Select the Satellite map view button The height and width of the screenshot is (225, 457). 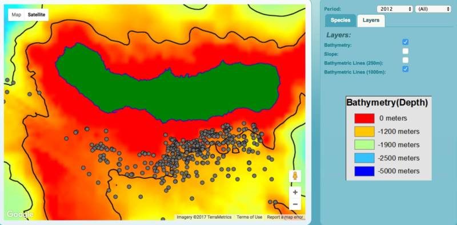[x=37, y=15]
